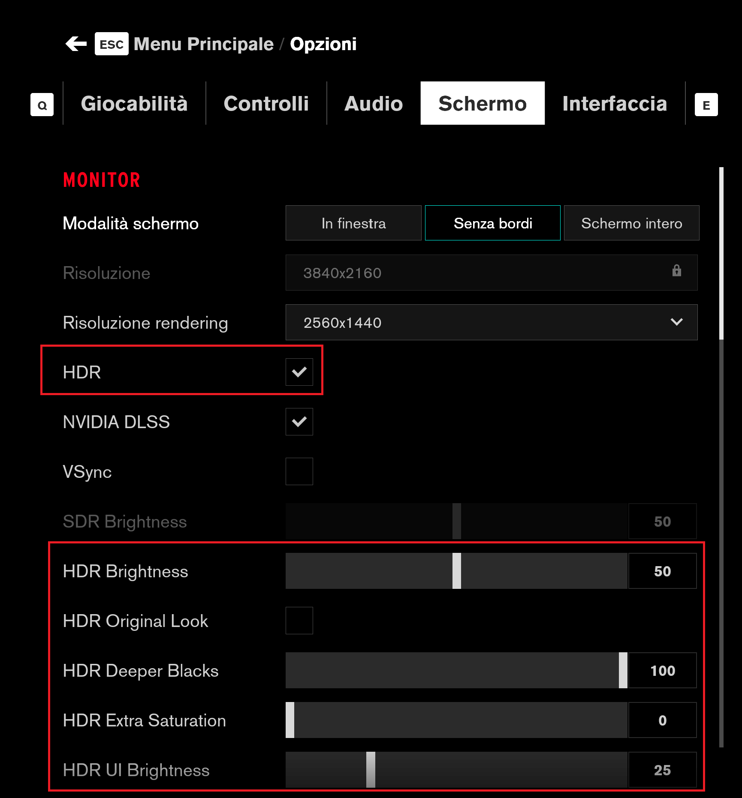The height and width of the screenshot is (798, 742).
Task: Go back to Menu Principale
Action: (x=203, y=44)
